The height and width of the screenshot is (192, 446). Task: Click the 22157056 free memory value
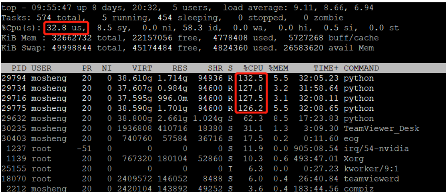tap(152, 38)
